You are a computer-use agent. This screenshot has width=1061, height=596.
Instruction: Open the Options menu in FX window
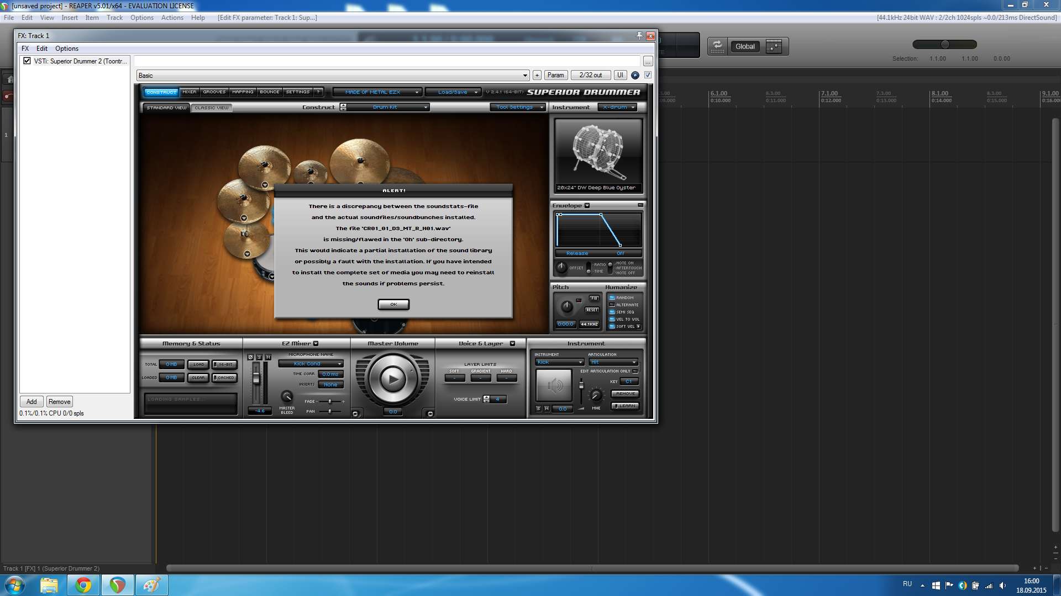click(x=66, y=49)
